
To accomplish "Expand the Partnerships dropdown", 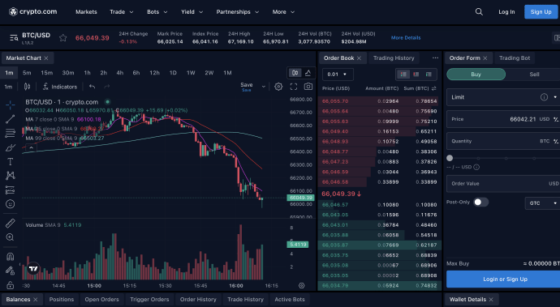I will [x=238, y=12].
